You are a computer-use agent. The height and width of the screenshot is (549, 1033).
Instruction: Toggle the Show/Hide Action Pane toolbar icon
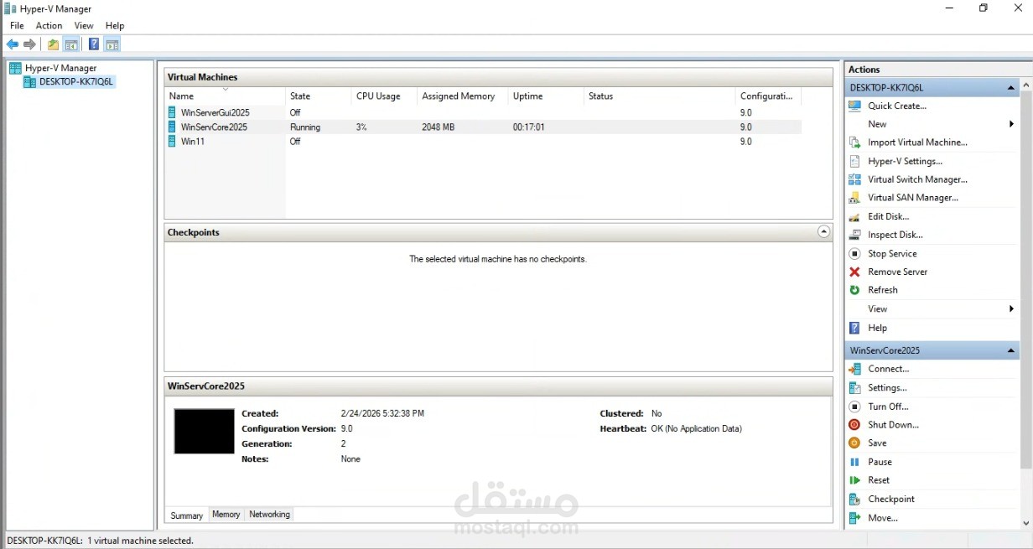click(x=112, y=44)
